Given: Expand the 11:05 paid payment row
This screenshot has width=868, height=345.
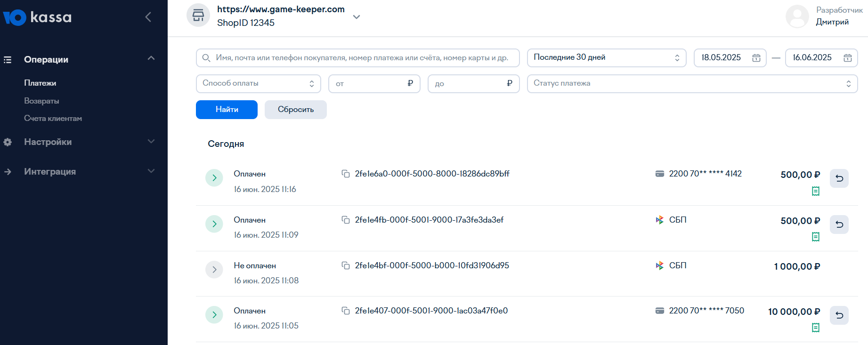Looking at the screenshot, I should pos(214,315).
